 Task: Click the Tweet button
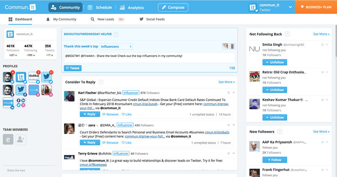(73, 68)
